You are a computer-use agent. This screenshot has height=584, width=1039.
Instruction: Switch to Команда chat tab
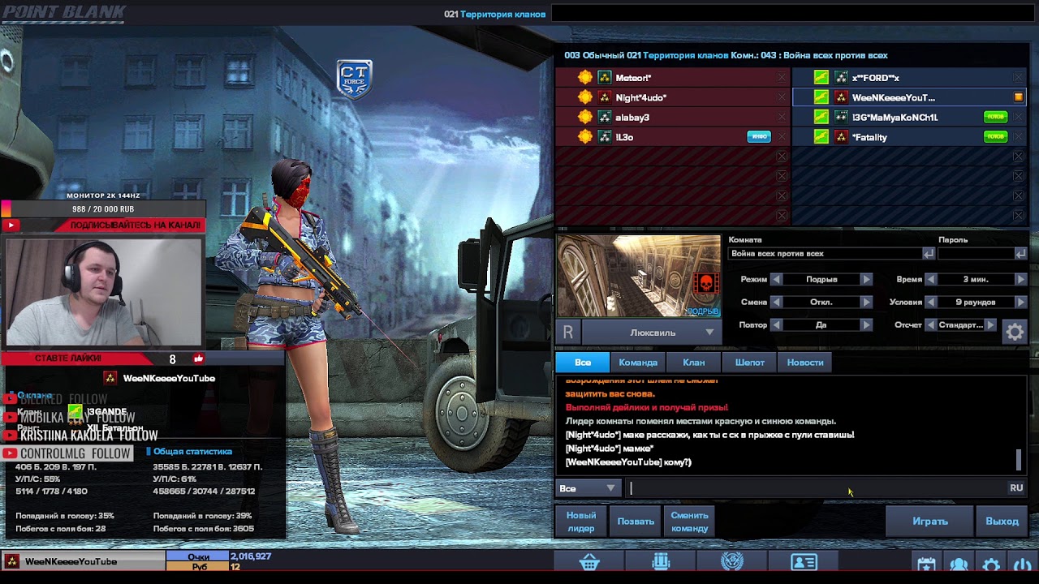point(638,363)
